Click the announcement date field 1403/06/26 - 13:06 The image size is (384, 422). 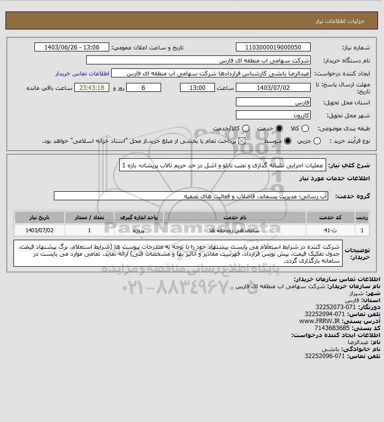pyautogui.click(x=72, y=47)
